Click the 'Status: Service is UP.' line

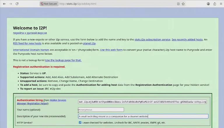pyautogui.click(x=33, y=73)
